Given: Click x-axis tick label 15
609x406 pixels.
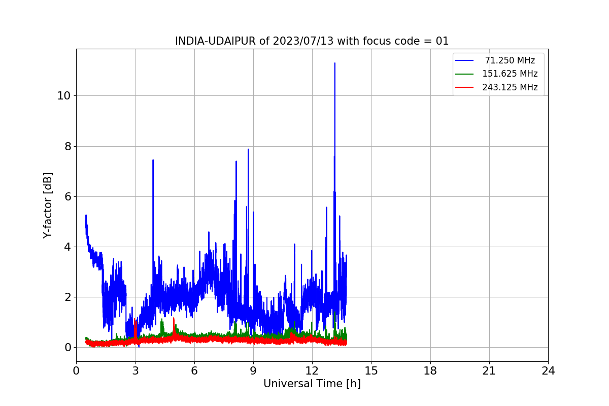Looking at the screenshot, I should pyautogui.click(x=371, y=371).
